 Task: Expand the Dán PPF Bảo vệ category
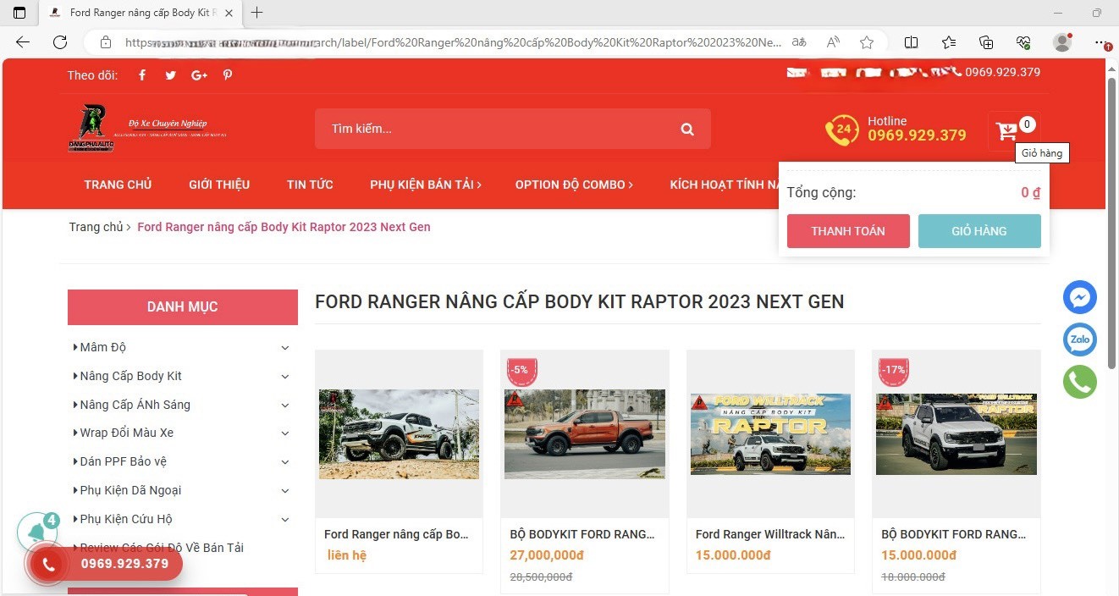coord(285,462)
